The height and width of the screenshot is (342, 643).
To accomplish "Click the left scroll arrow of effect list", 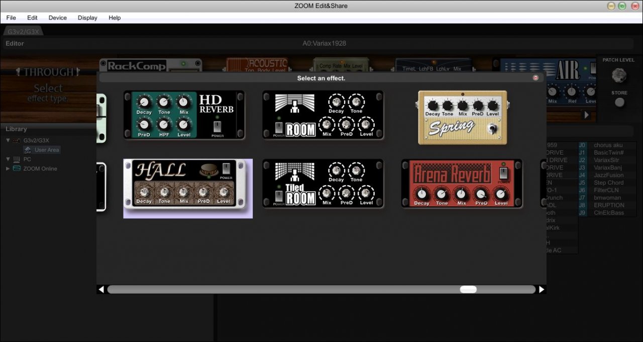I will (101, 289).
